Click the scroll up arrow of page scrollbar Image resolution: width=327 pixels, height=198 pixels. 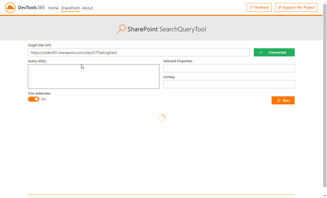325,1
